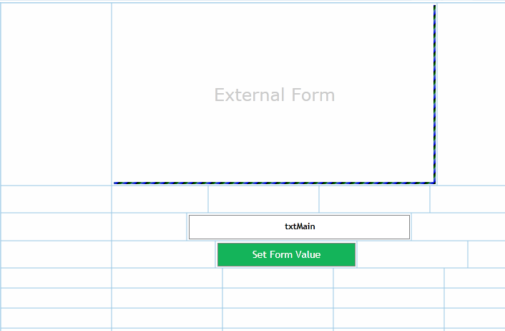
Task: Focus the txtMain text field
Action: click(299, 227)
